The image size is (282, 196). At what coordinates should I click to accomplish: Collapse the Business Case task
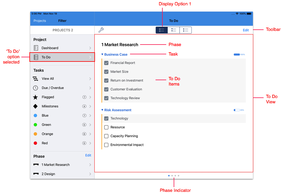click(x=102, y=55)
